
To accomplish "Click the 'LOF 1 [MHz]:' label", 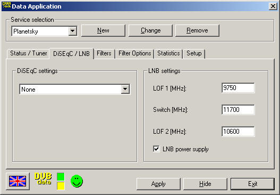I will [169, 88].
